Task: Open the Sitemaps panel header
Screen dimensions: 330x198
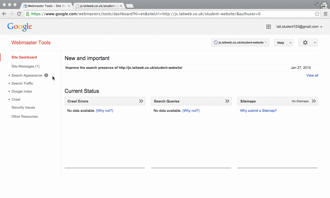Action: pos(278,101)
